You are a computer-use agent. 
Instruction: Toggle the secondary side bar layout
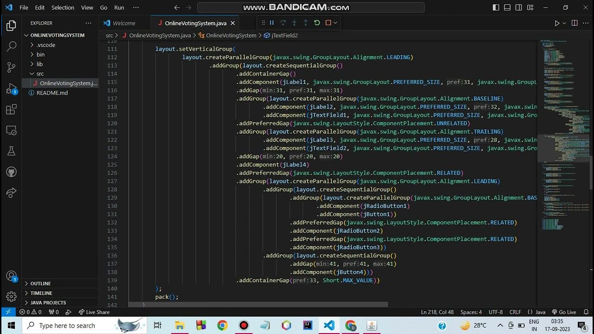tap(519, 7)
